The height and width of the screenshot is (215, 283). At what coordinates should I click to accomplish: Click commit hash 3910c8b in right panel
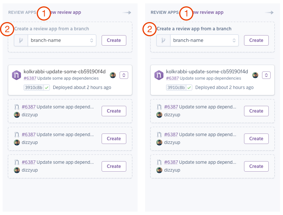pos(176,87)
